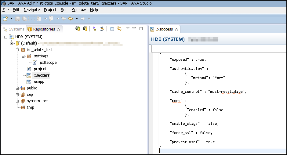The image size is (287, 155).
Task: Click the "method": "Form" line
Action: click(208, 78)
